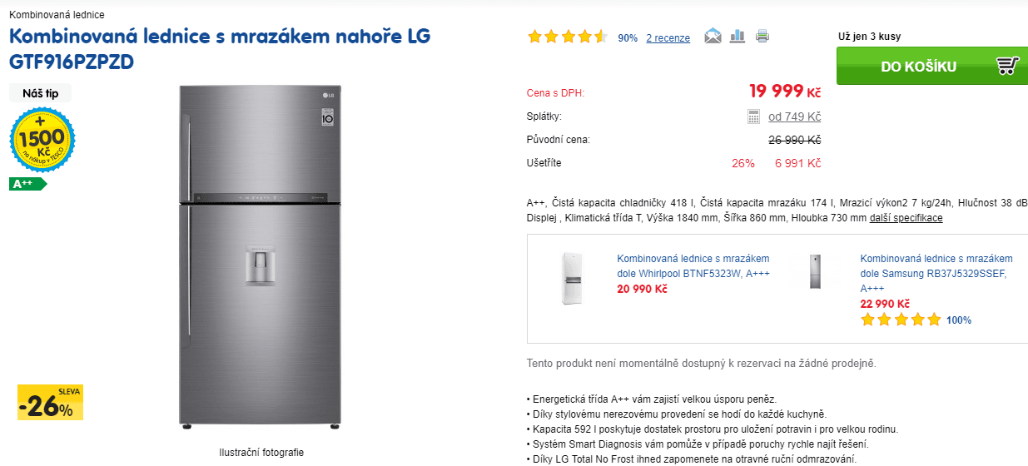Viewport: 1028px width, 466px height.
Task: Click the five-star product rating
Action: pyautogui.click(x=567, y=37)
